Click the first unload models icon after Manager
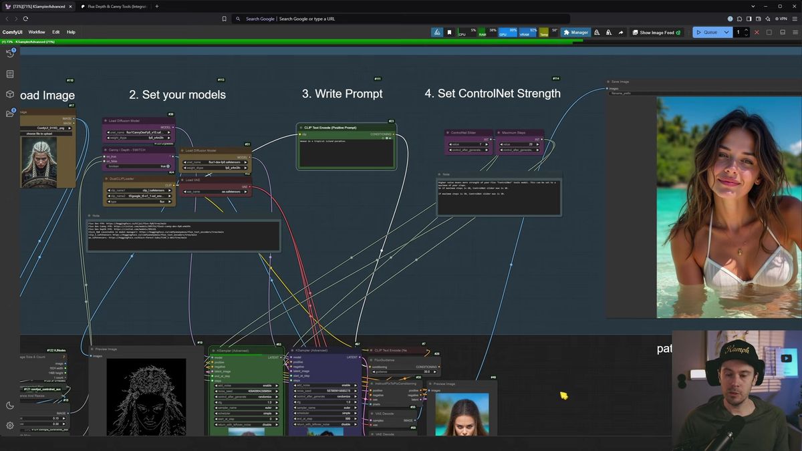The image size is (802, 451). [x=597, y=32]
